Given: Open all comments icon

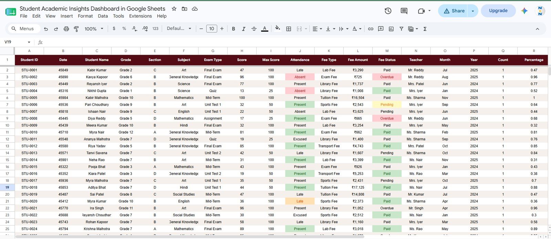Looking at the screenshot, I should coord(404,11).
